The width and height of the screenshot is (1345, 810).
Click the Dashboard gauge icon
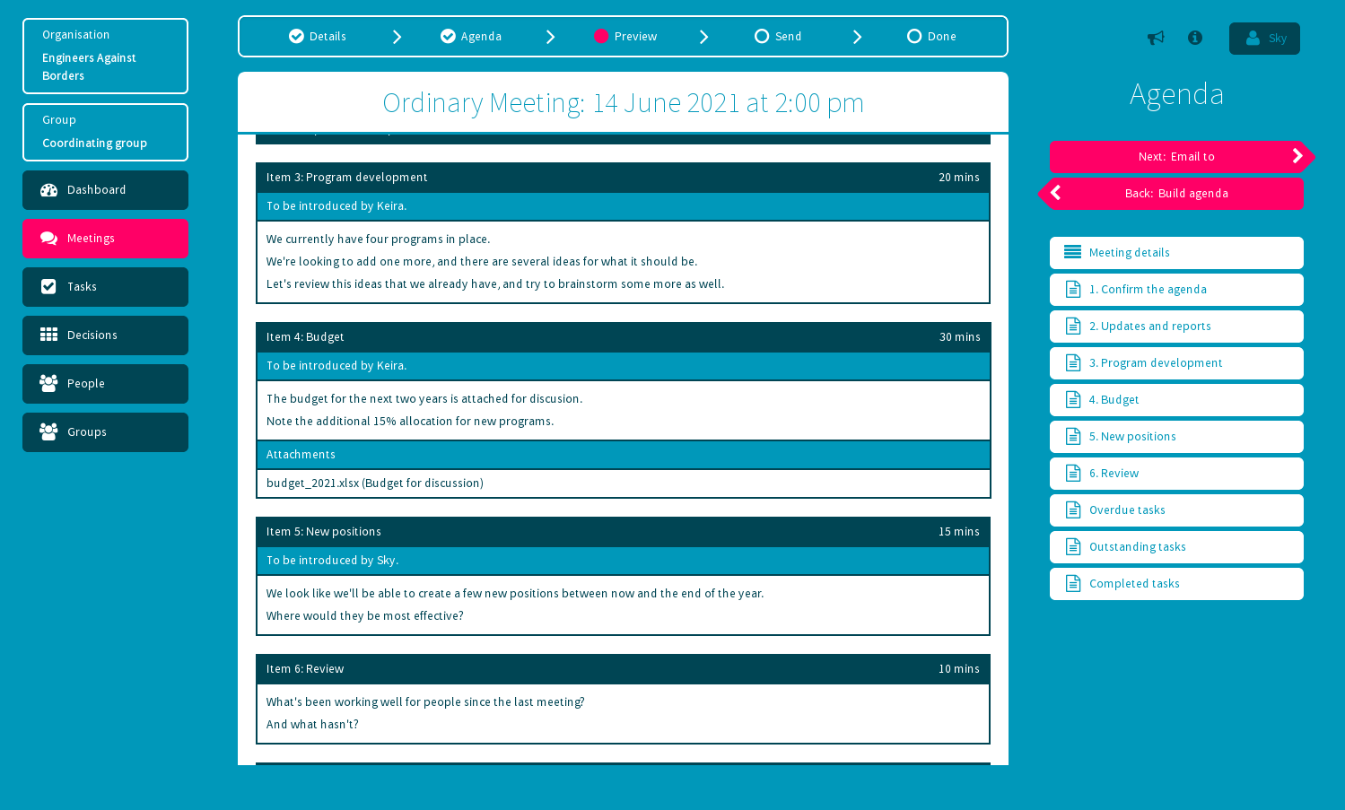tap(48, 190)
